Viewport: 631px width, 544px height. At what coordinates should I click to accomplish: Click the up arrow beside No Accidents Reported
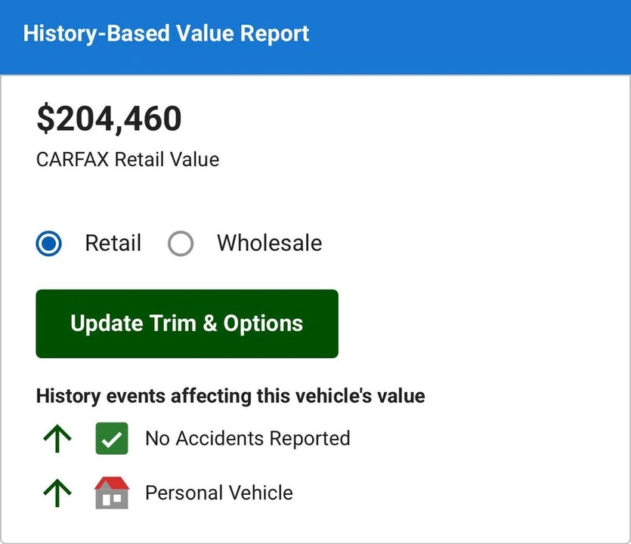pos(57,438)
